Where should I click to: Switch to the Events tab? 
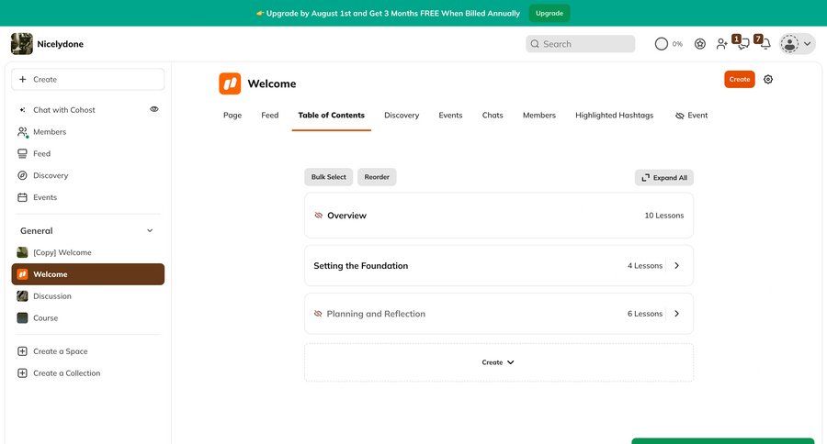450,116
